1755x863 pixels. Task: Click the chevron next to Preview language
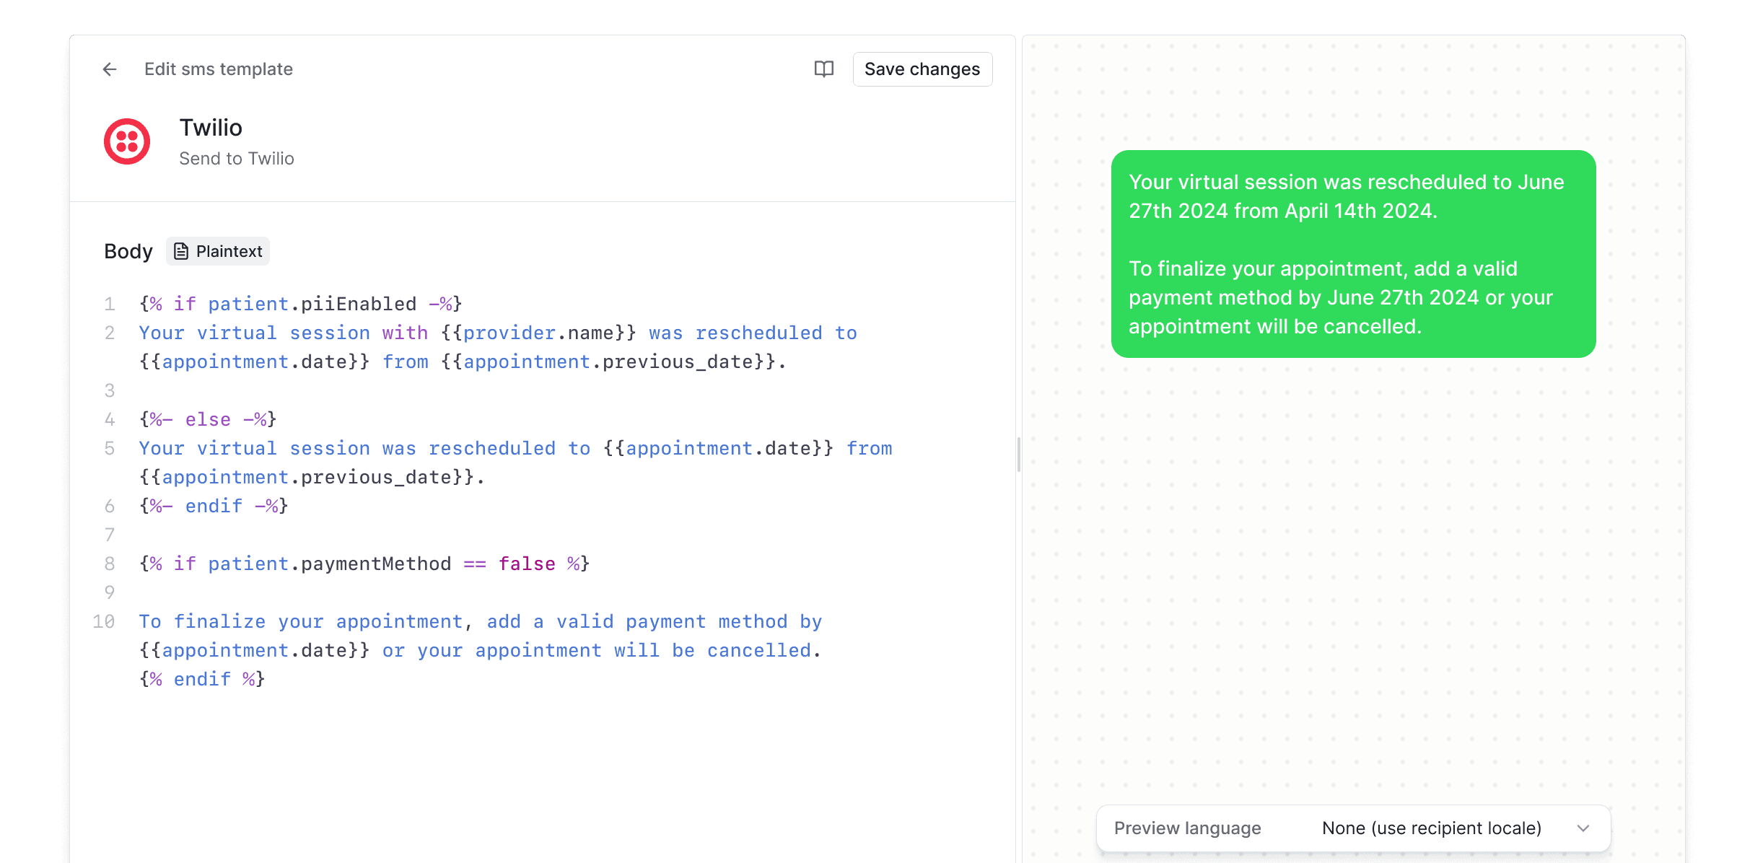[x=1584, y=828]
